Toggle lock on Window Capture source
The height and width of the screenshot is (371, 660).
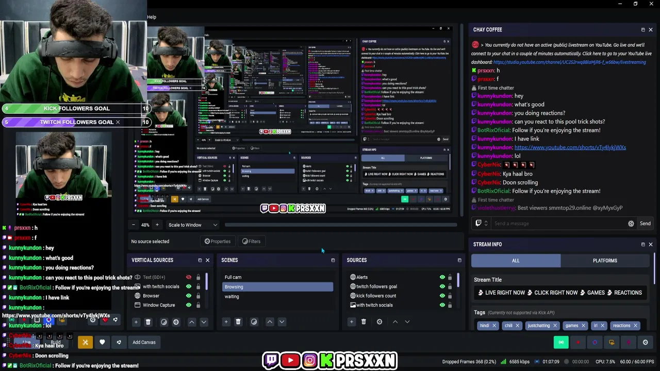(198, 305)
